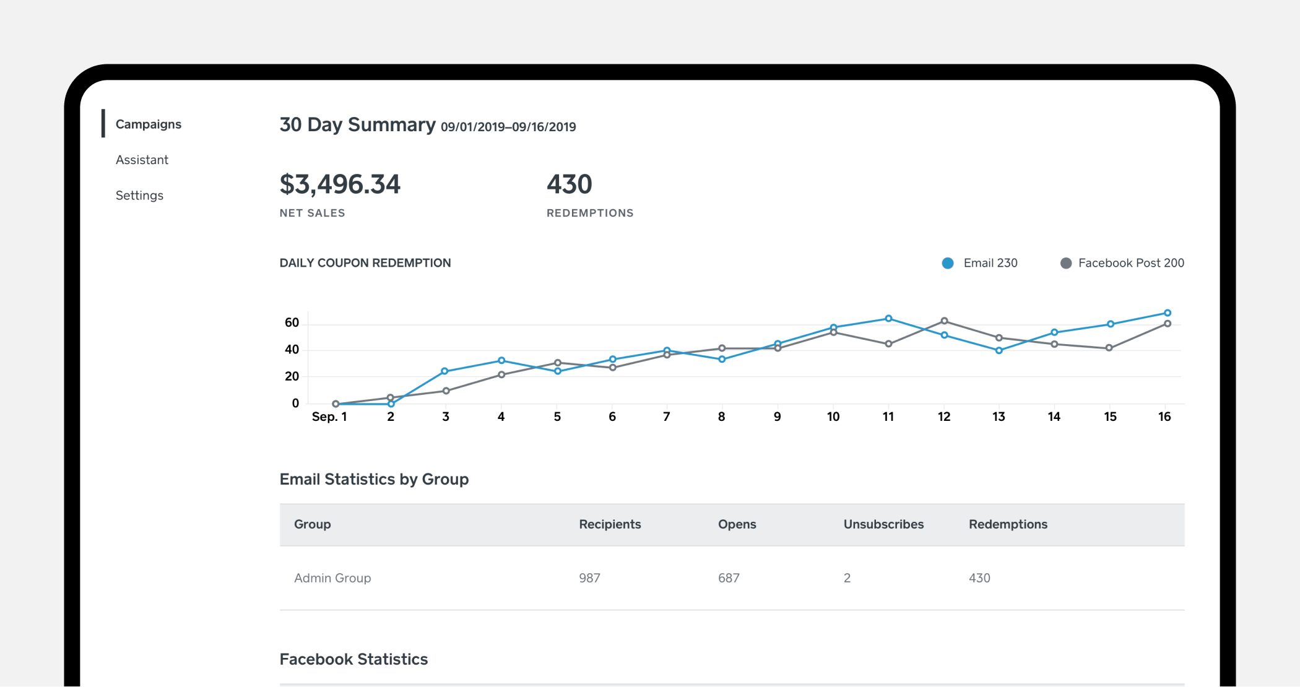The height and width of the screenshot is (687, 1300).
Task: Click the Sep. 1 axis label
Action: point(329,417)
